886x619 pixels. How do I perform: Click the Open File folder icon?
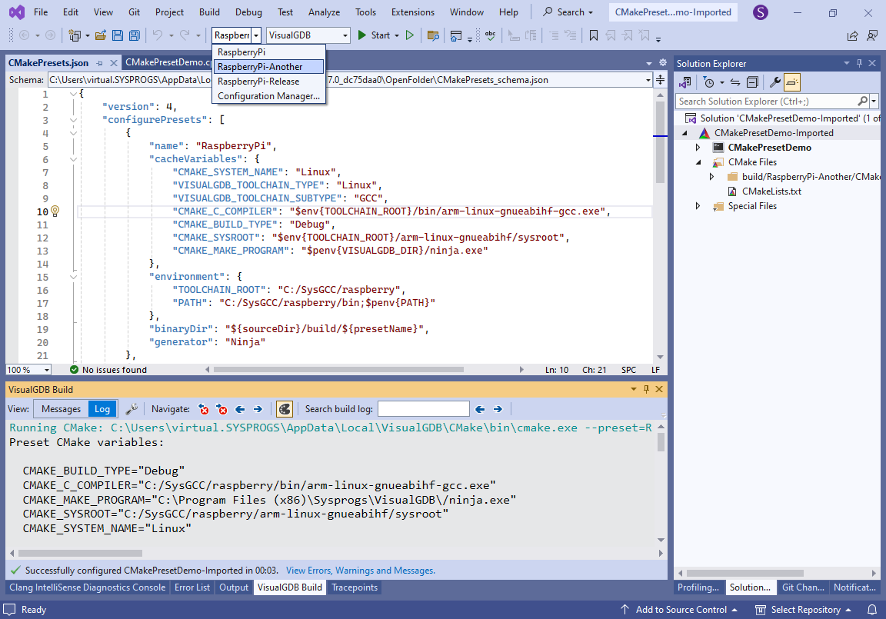101,35
